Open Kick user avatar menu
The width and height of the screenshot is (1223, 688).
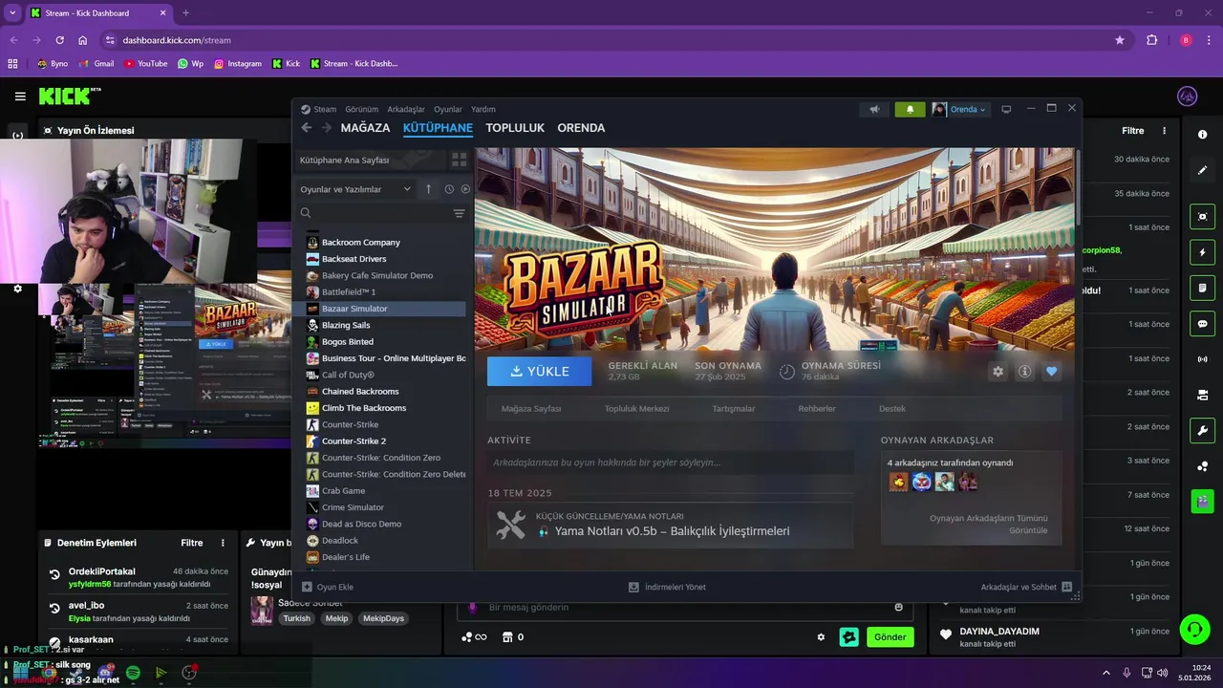click(x=1187, y=97)
